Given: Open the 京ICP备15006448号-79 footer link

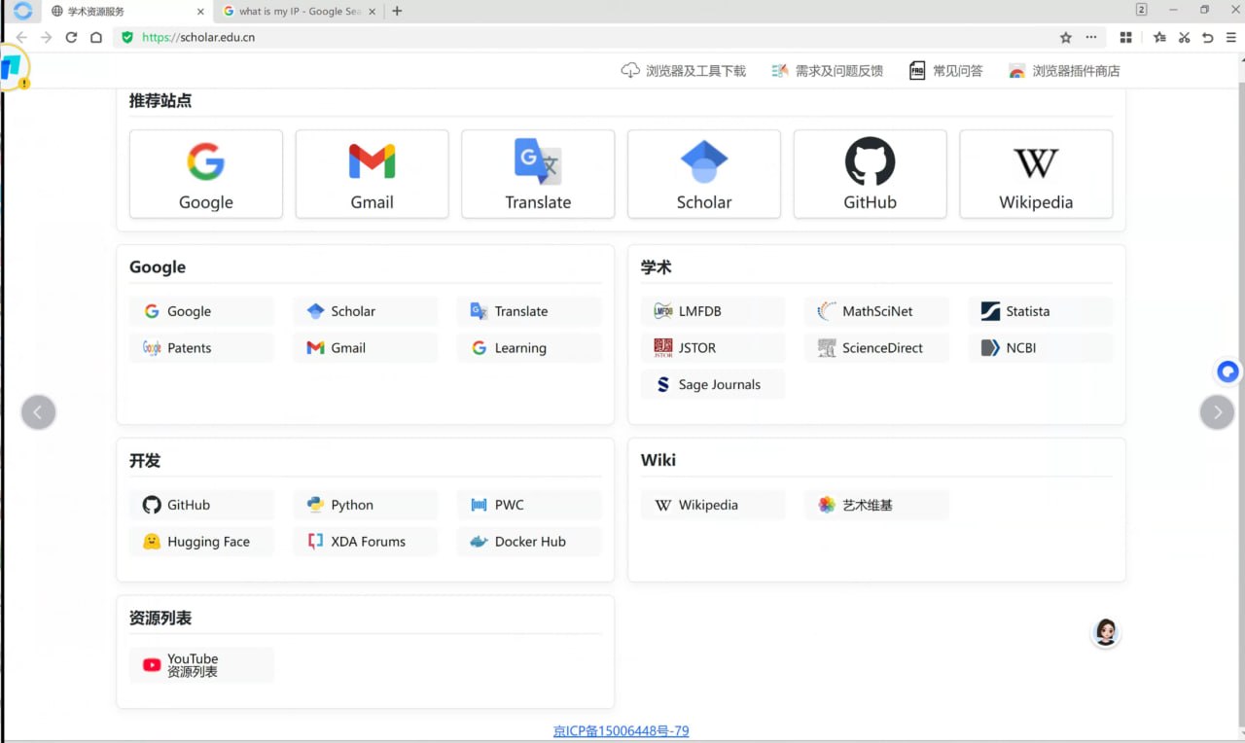Looking at the screenshot, I should [621, 731].
